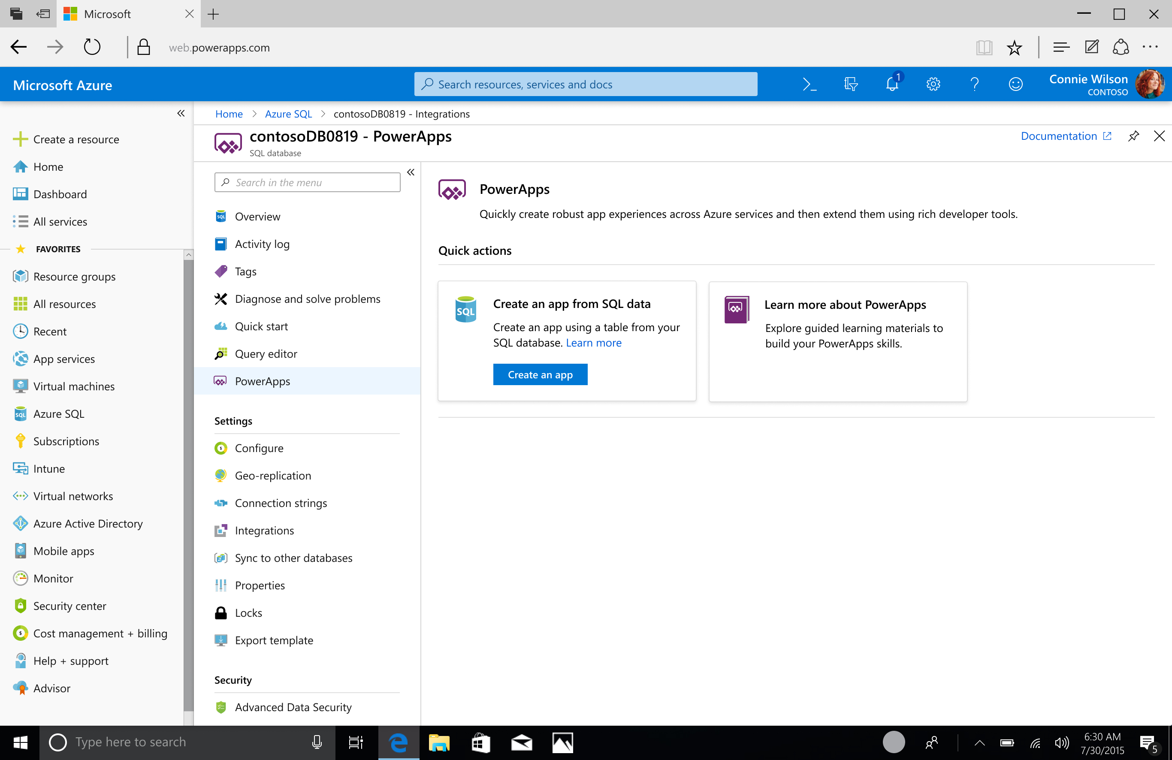1172x760 pixels.
Task: Click the help question mark icon
Action: point(974,84)
